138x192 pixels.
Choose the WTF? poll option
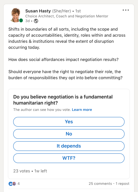click(x=69, y=158)
